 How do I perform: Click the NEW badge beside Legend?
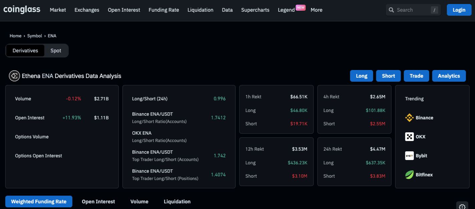tap(301, 7)
